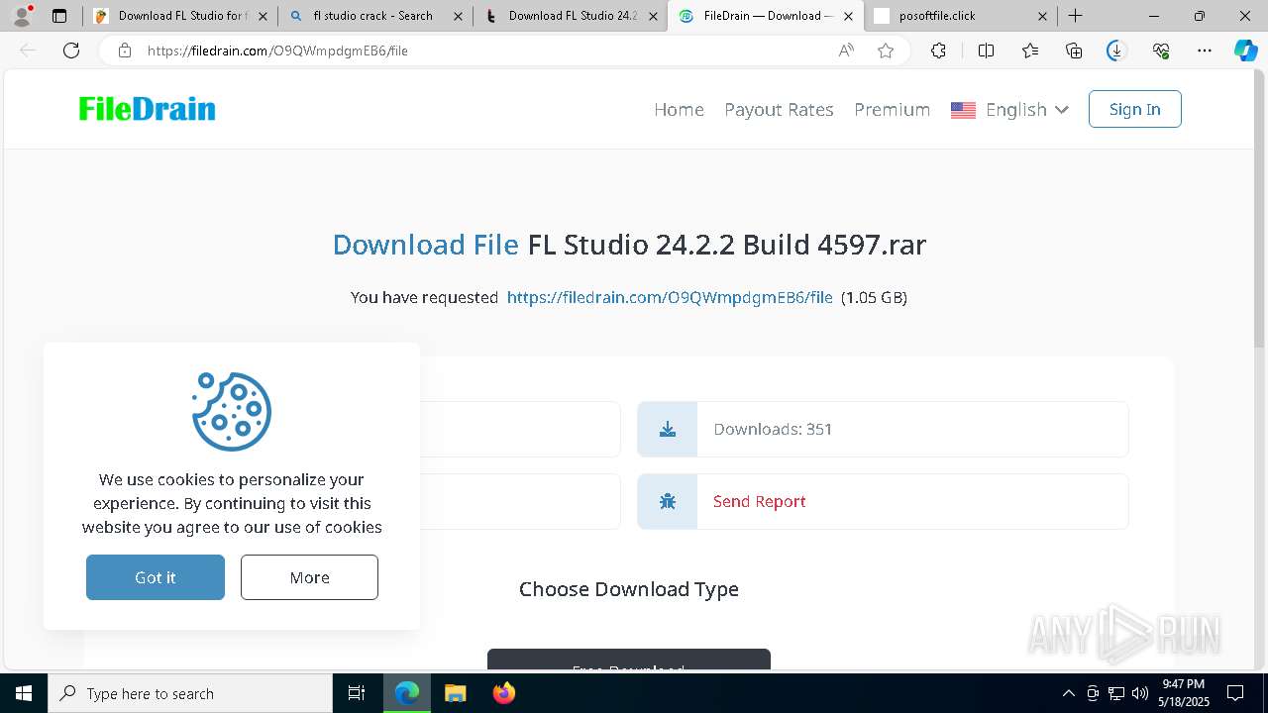This screenshot has width=1268, height=713.
Task: Open a new browser tab
Action: [1075, 16]
